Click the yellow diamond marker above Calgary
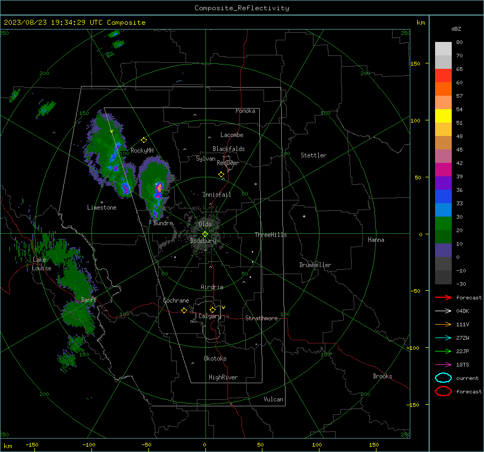The height and width of the screenshot is (452, 484). pyautogui.click(x=212, y=310)
